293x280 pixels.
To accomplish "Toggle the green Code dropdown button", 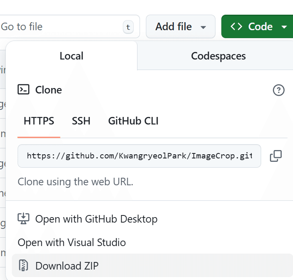I will (257, 26).
